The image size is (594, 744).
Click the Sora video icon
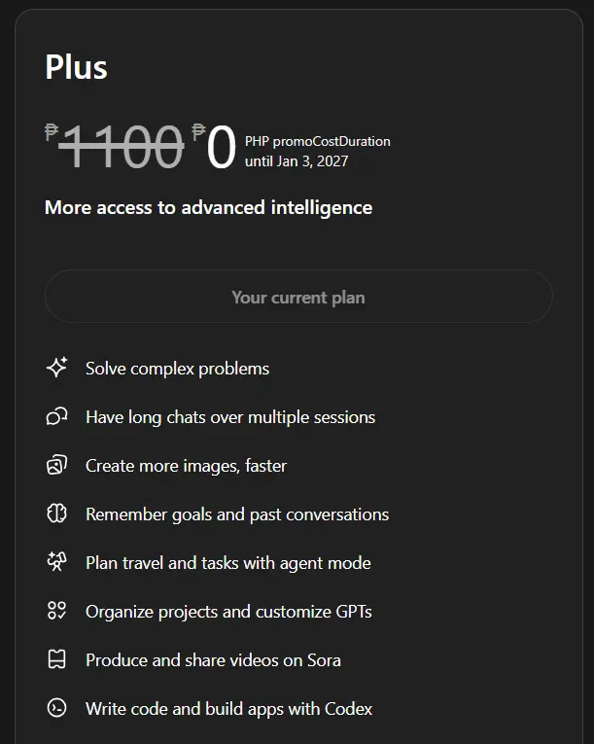tap(57, 659)
